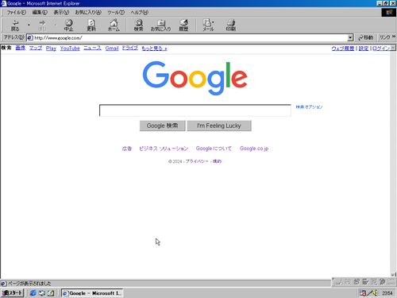
Task: Open the Search (検索) toolbar pane icon
Action: pyautogui.click(x=139, y=25)
